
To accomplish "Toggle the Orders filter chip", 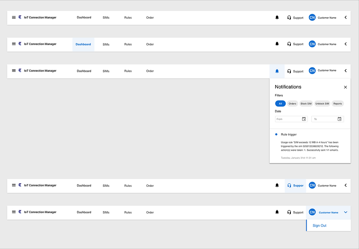I will (x=292, y=104).
